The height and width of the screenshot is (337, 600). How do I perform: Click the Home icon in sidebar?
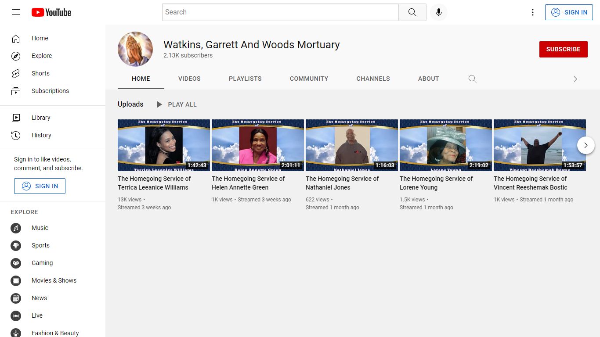(16, 39)
